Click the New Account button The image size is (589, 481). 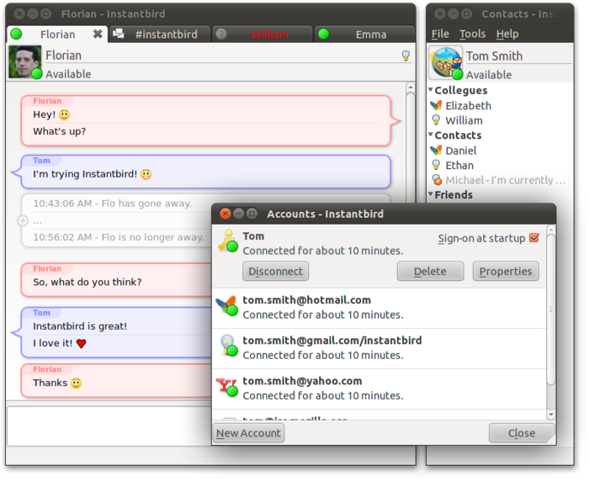pyautogui.click(x=248, y=433)
